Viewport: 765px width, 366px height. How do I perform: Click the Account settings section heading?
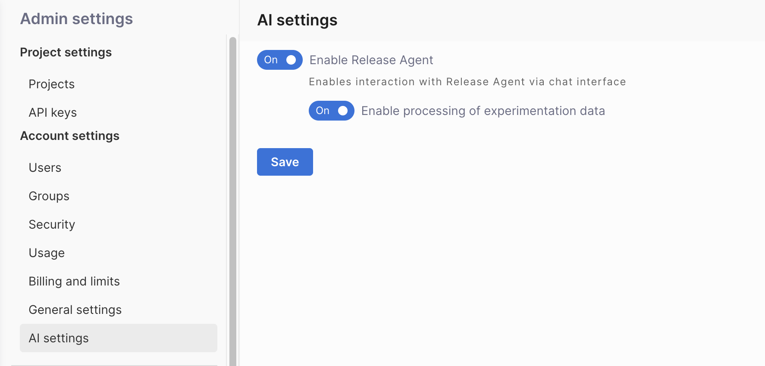click(x=70, y=136)
